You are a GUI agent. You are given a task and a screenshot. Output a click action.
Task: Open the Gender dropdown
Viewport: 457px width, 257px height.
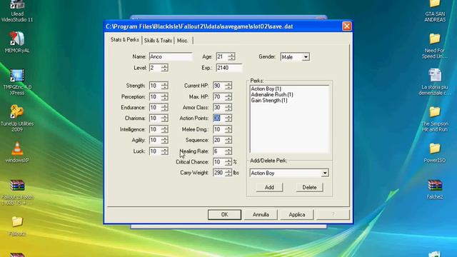pos(306,57)
